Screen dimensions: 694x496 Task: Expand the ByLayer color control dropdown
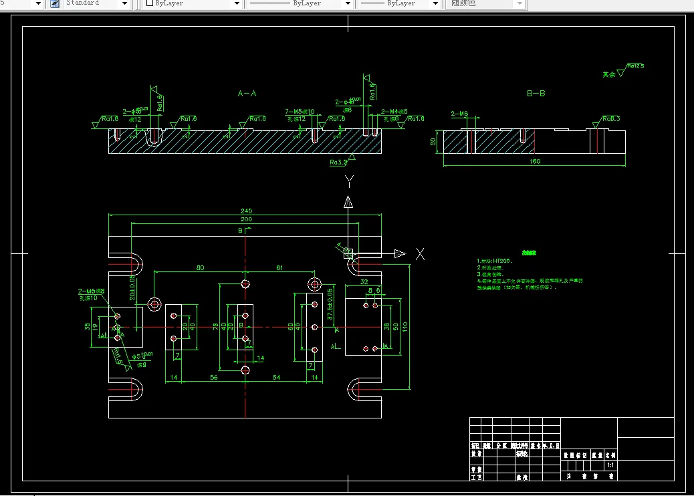pyautogui.click(x=237, y=3)
